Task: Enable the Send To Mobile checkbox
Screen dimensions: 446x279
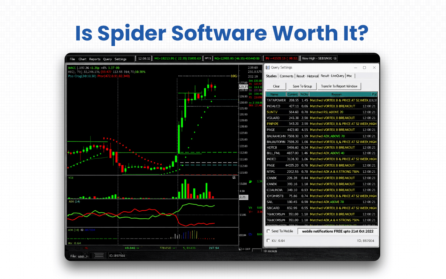Action: coord(268,231)
